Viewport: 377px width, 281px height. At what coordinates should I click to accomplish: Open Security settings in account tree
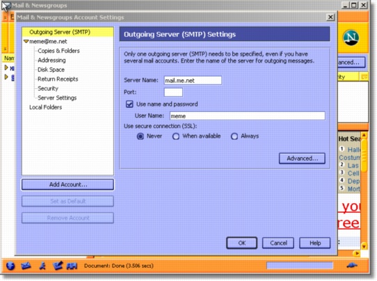pyautogui.click(x=48, y=88)
